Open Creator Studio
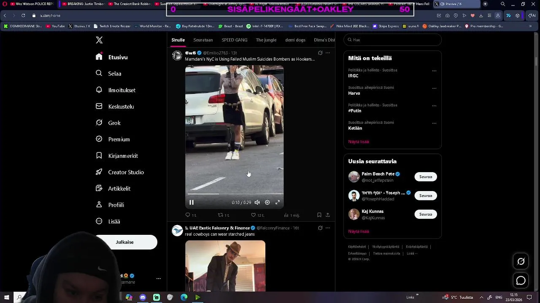This screenshot has width=540, height=303. [x=120, y=172]
